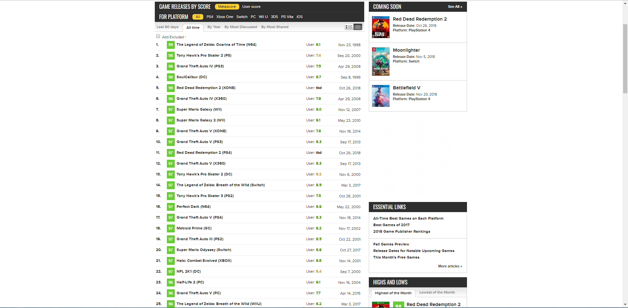Open Fall Games Preview article

391,244
